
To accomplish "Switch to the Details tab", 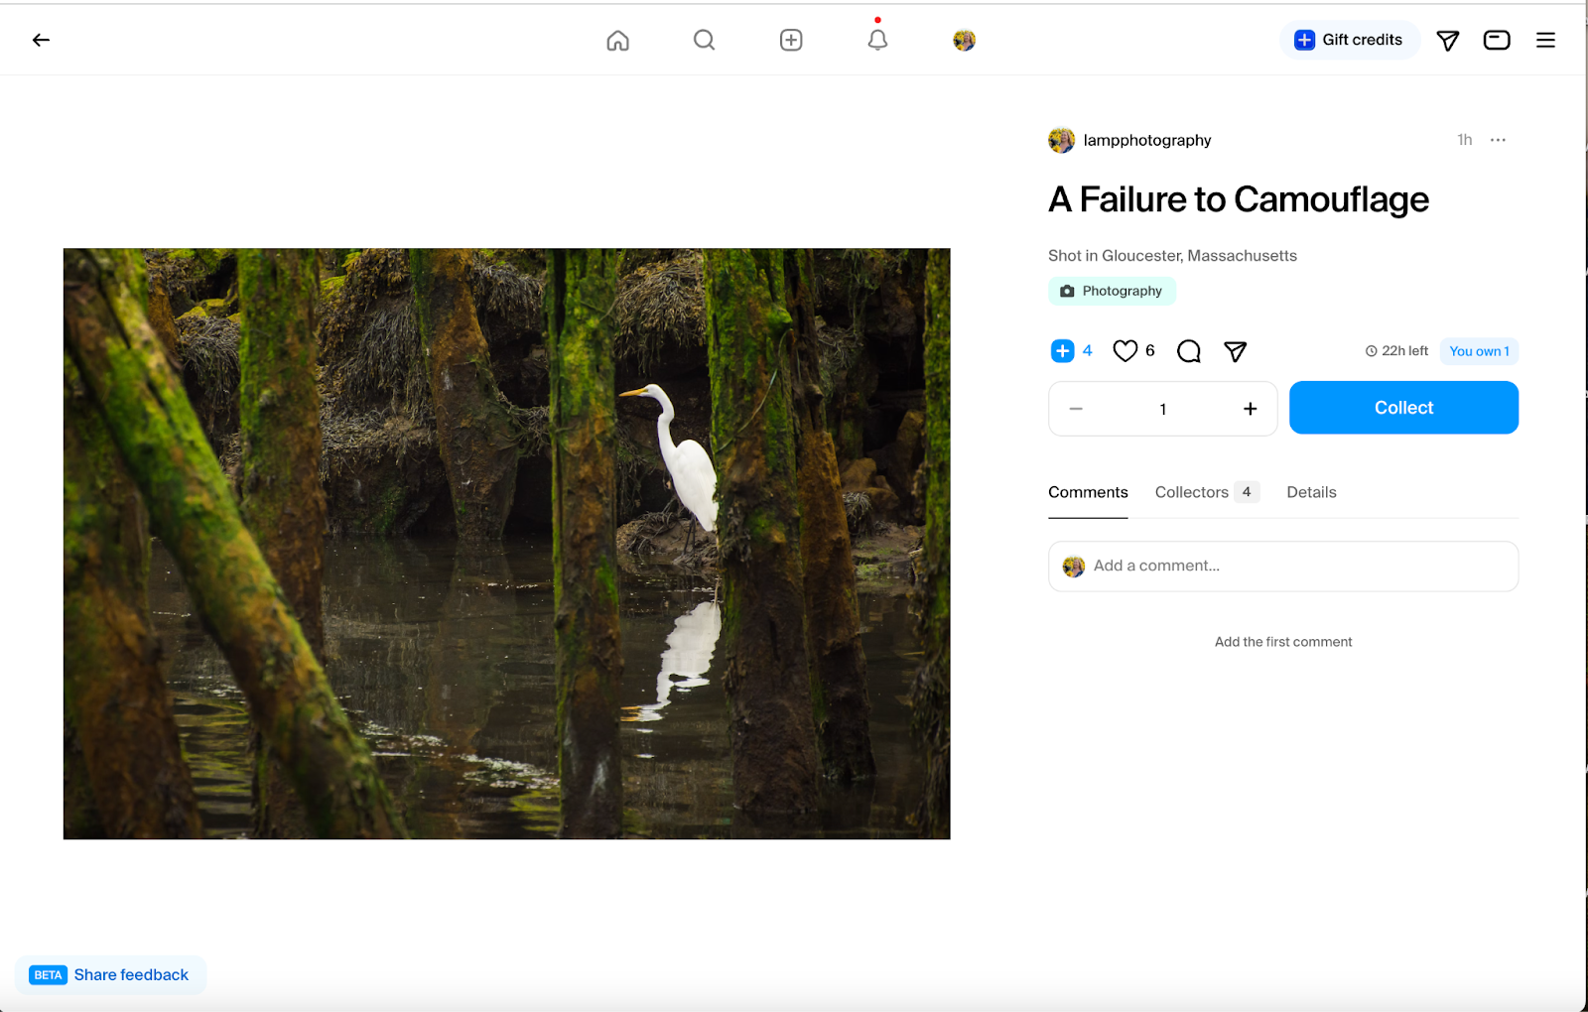I will click(1311, 492).
